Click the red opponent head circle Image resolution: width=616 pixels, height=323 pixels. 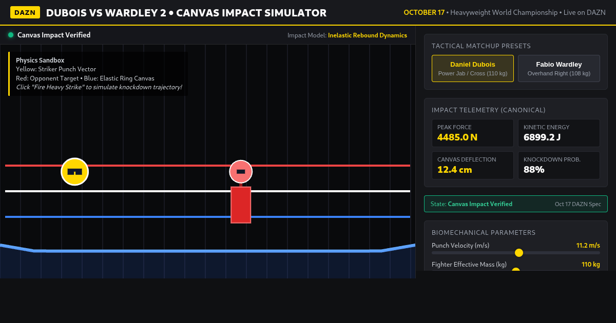coord(241,172)
